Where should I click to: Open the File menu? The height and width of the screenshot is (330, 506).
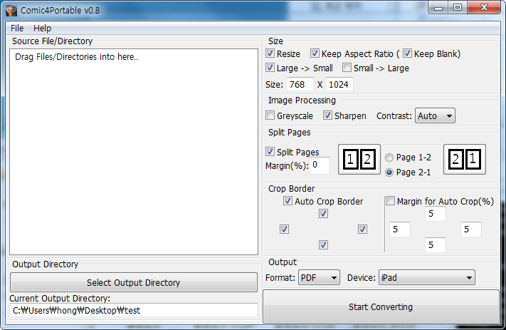click(17, 28)
